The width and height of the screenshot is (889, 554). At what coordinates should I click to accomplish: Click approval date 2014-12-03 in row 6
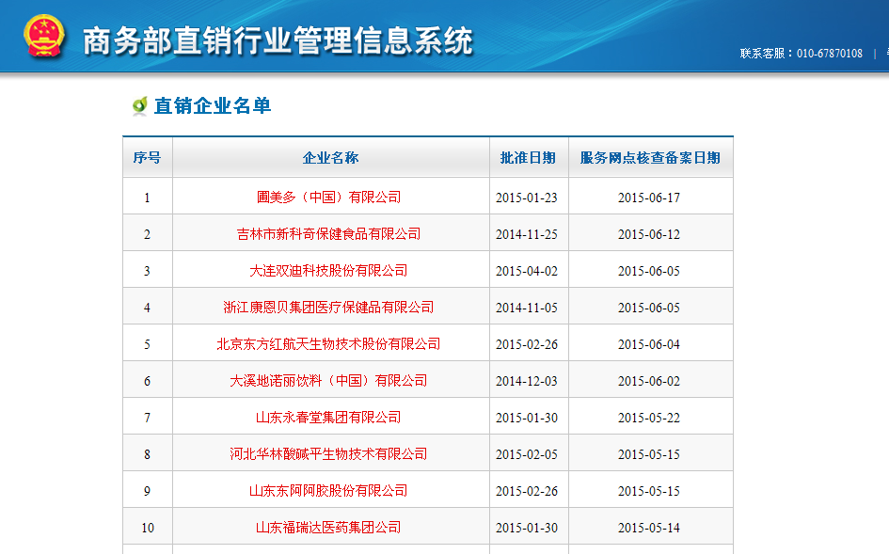click(527, 382)
